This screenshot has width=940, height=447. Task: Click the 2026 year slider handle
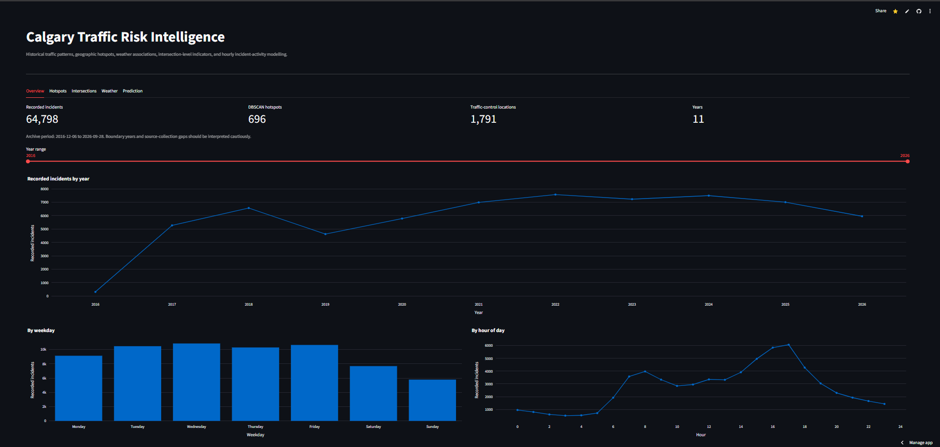[907, 161]
